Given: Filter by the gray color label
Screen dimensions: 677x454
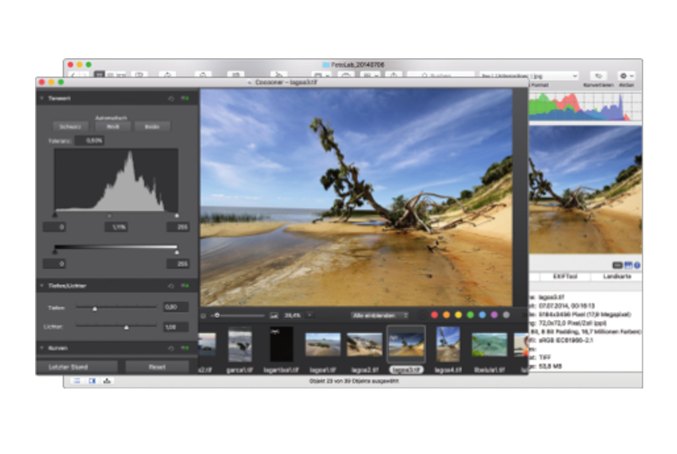Looking at the screenshot, I should point(506,315).
